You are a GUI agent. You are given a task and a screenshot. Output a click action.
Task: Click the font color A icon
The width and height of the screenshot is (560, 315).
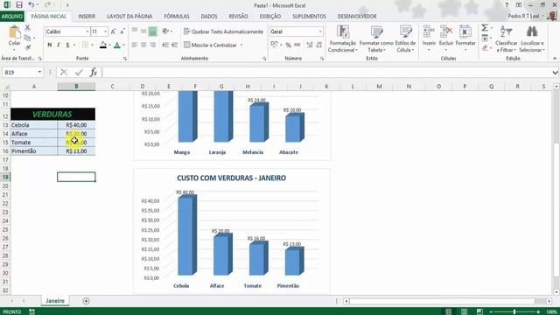(x=116, y=45)
